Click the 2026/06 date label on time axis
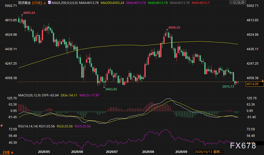Screen dimensions: 264x155 point(77,152)
